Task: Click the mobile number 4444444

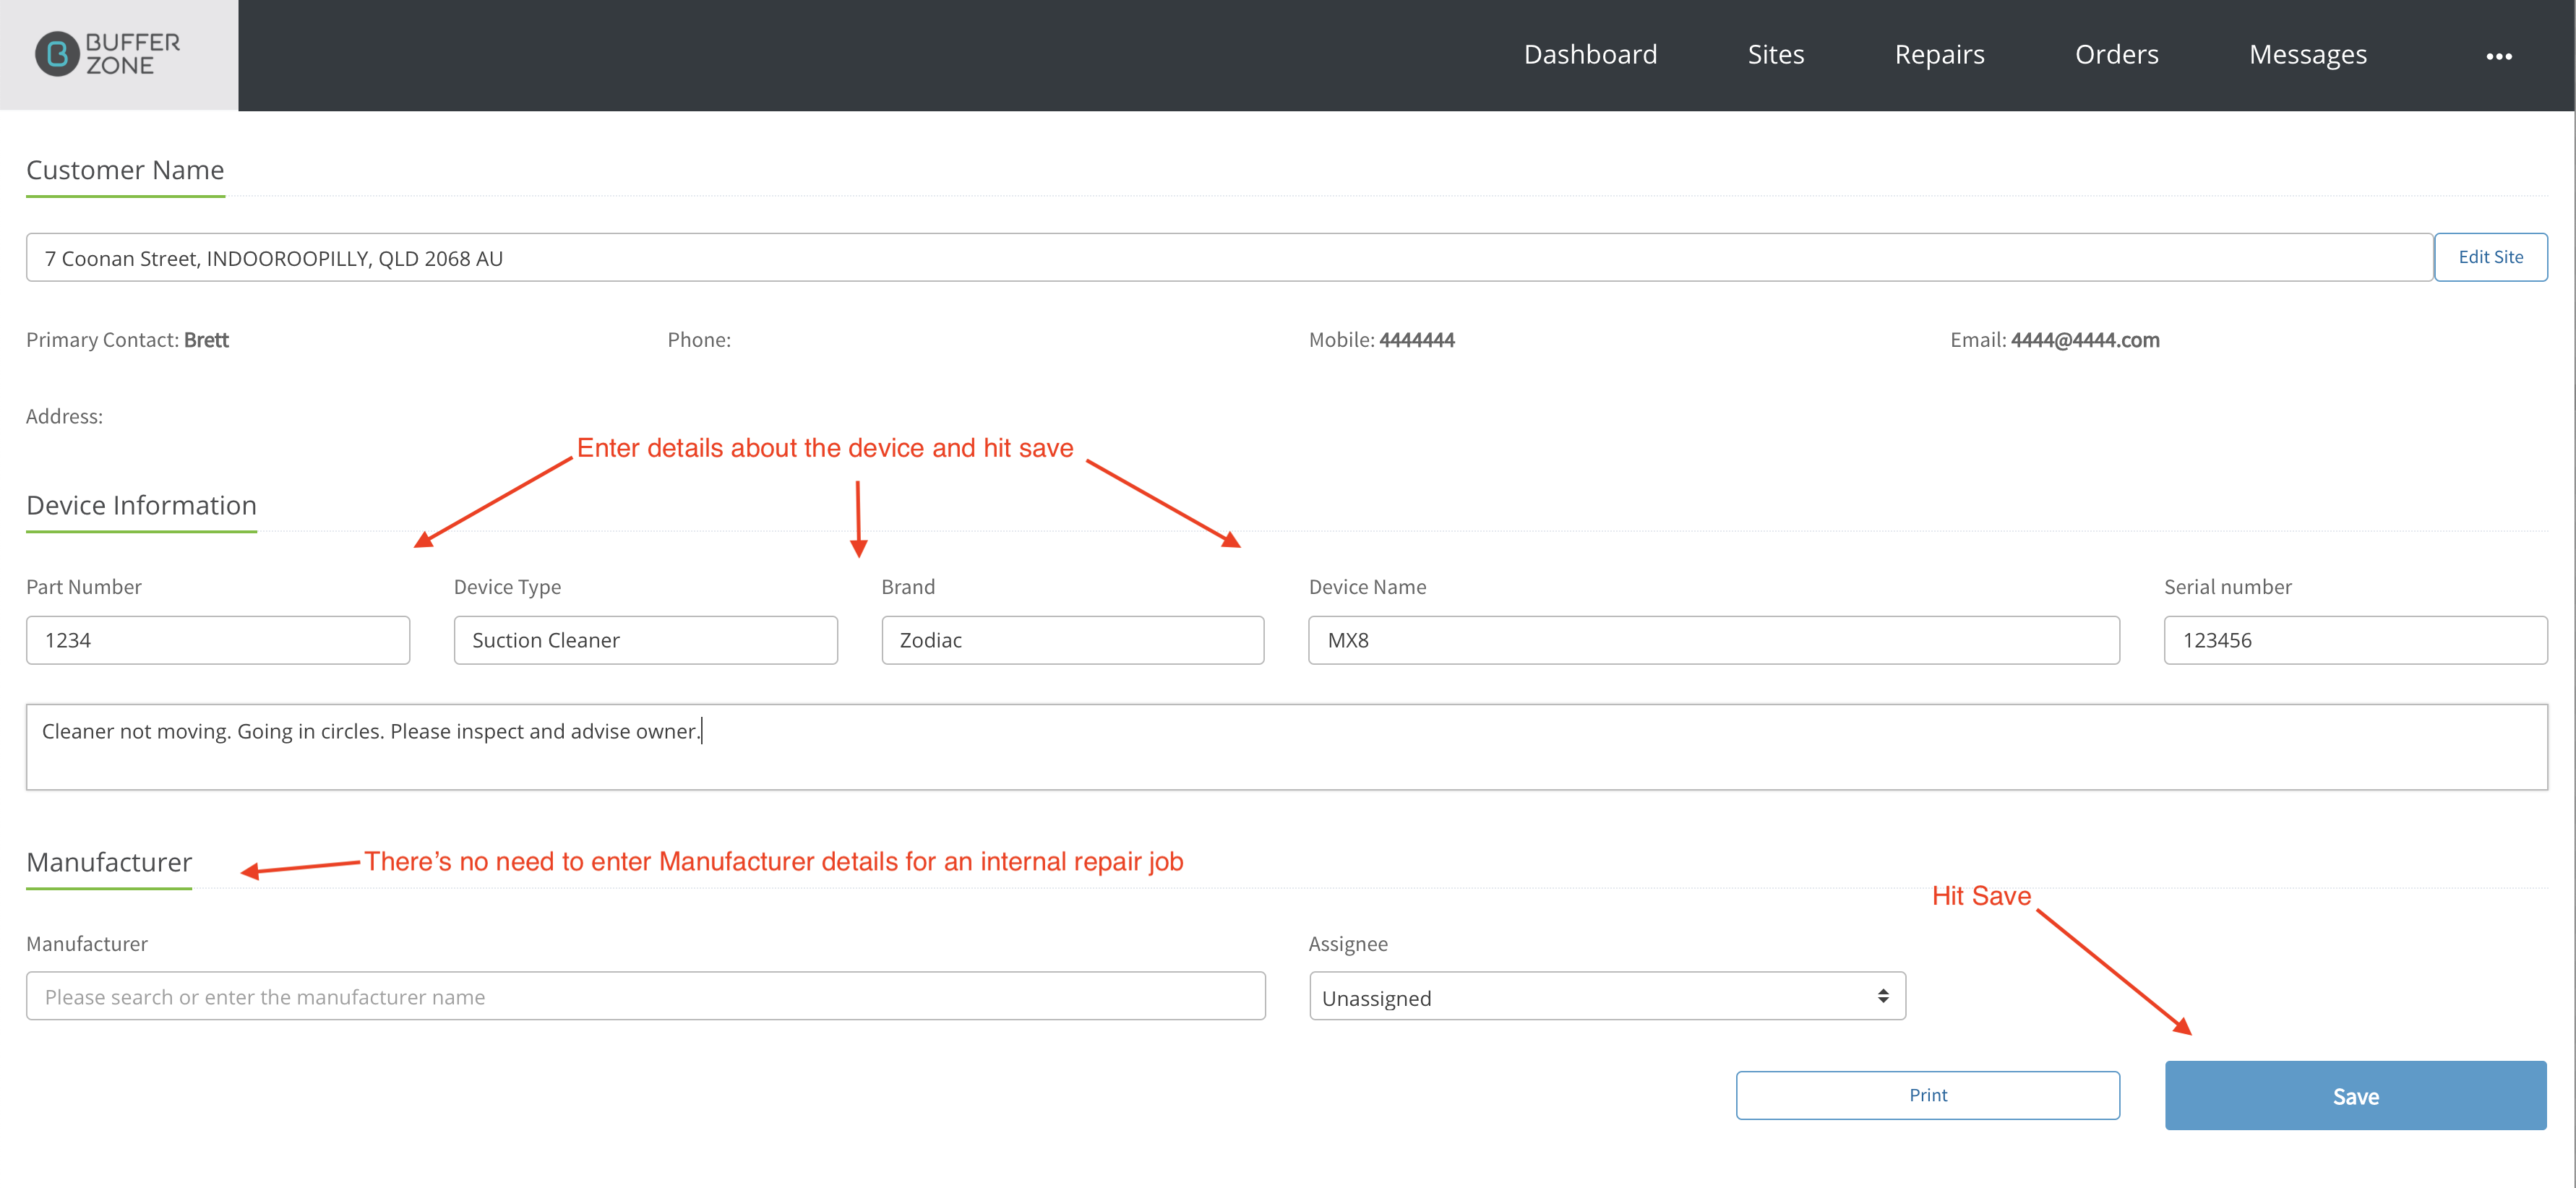Action: tap(1416, 340)
